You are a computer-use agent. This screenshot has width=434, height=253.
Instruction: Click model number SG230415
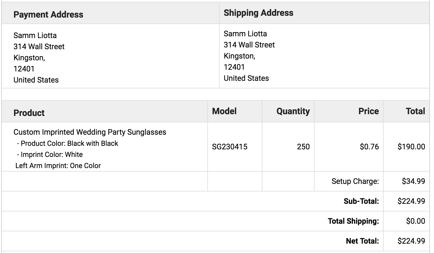230,147
